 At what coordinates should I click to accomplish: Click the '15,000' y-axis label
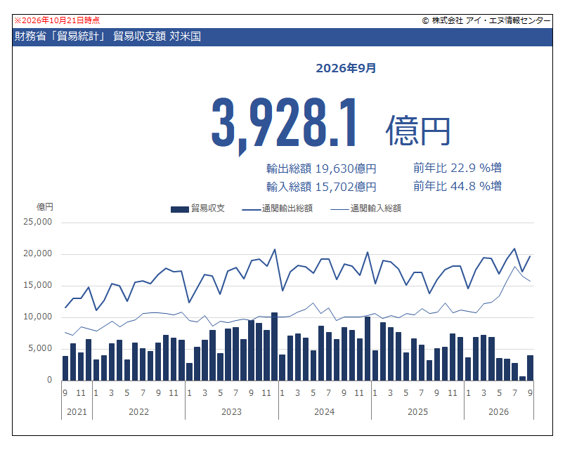click(x=38, y=285)
